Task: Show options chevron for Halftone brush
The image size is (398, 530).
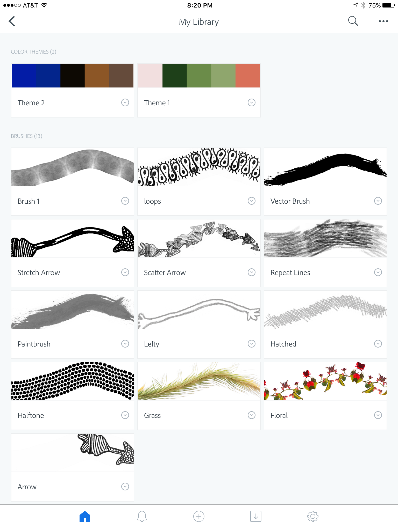Action: click(125, 415)
